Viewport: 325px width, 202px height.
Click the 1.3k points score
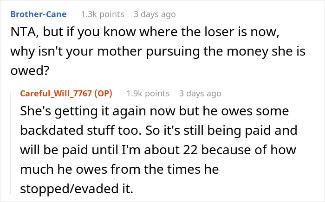point(102,14)
